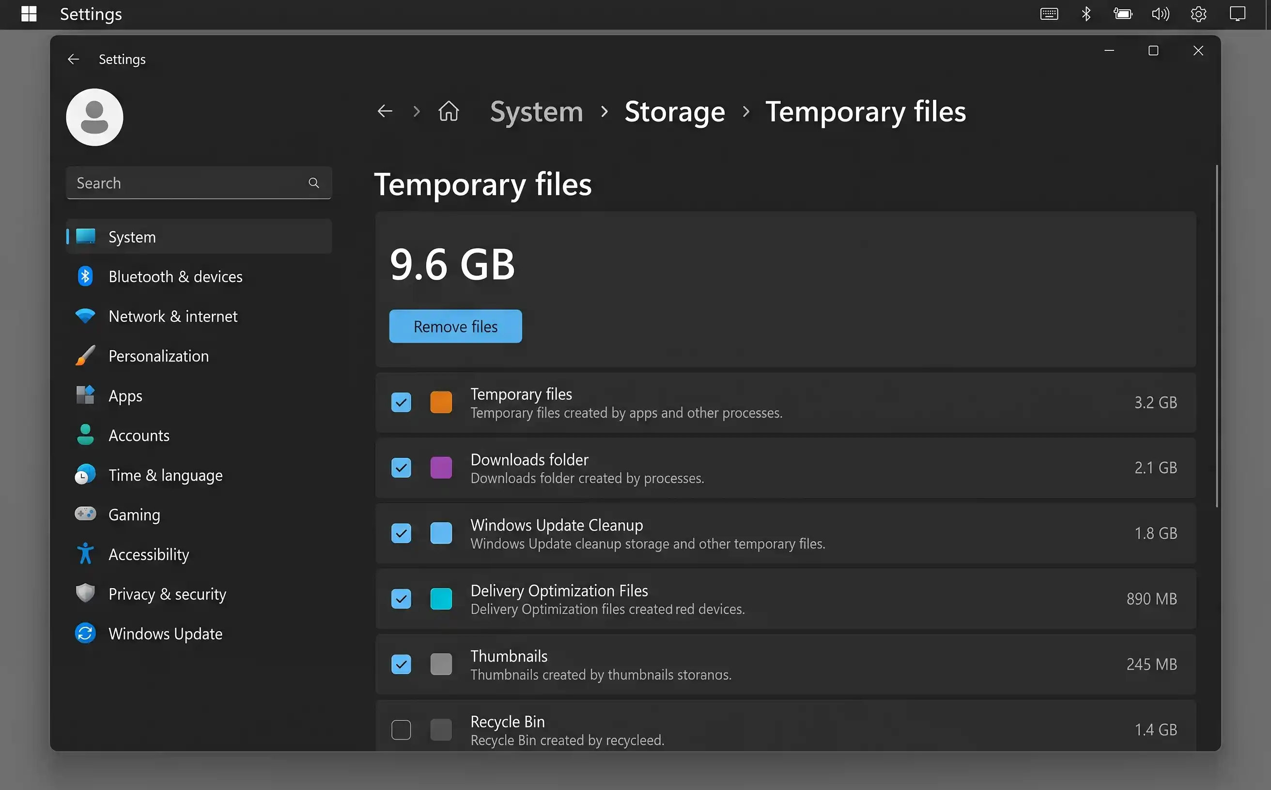Screen dimensions: 1271x790
Task: Click chevron between Storage and Temporary files
Action: (x=746, y=111)
